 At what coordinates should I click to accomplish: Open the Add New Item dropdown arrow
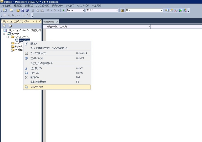click(x=15, y=10)
